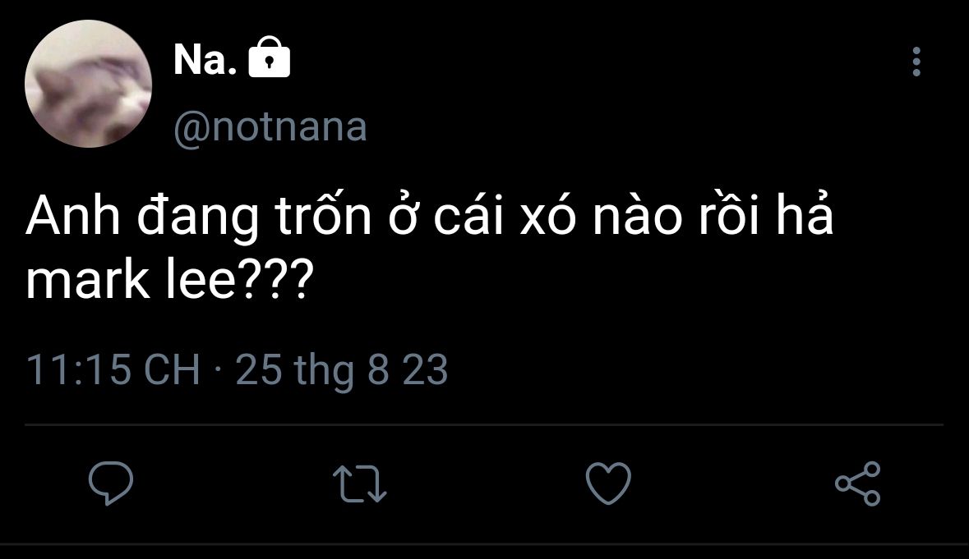Click the tweet date "25 thg 8 23"

(x=342, y=370)
